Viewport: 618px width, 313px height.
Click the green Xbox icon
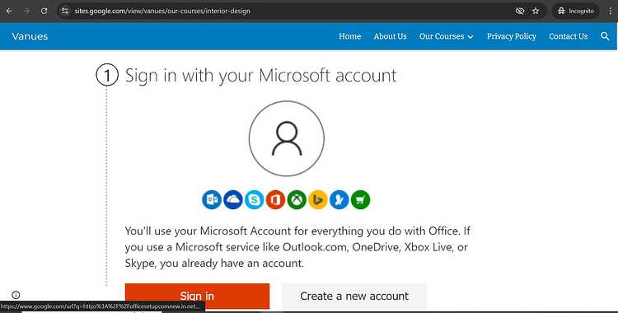coord(297,200)
